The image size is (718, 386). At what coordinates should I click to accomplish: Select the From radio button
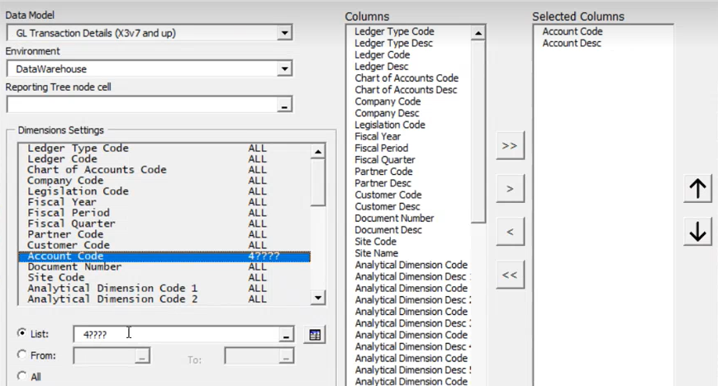point(22,355)
